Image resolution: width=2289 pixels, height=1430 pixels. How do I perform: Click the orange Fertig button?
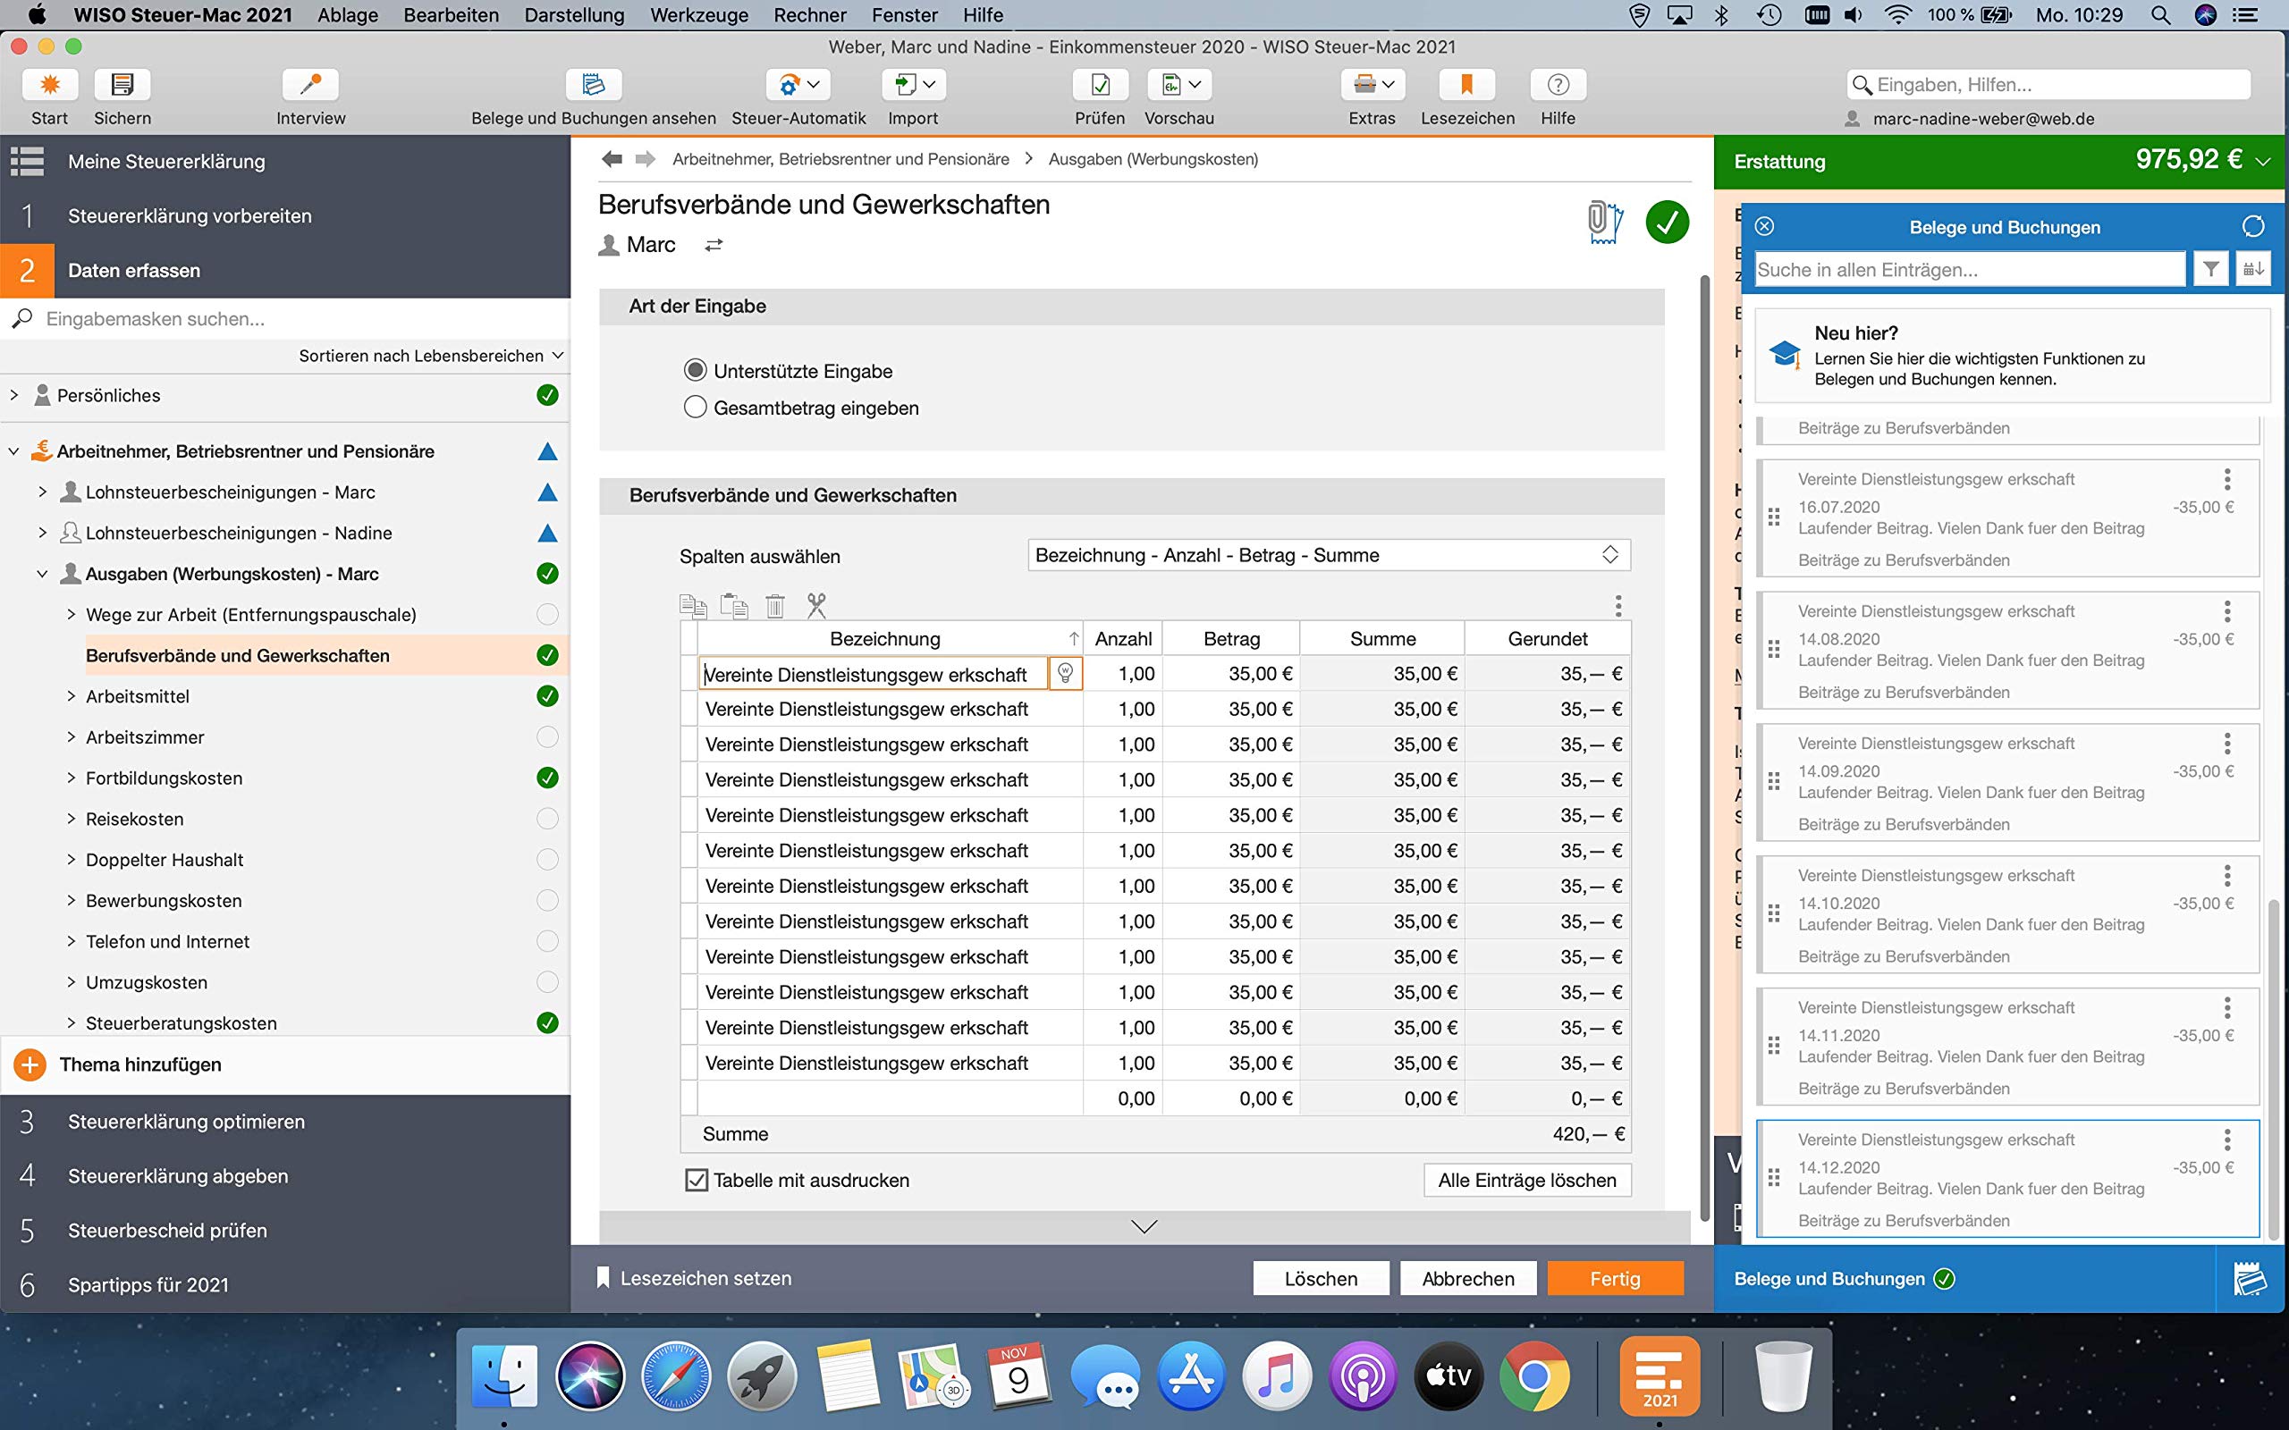[x=1616, y=1279]
